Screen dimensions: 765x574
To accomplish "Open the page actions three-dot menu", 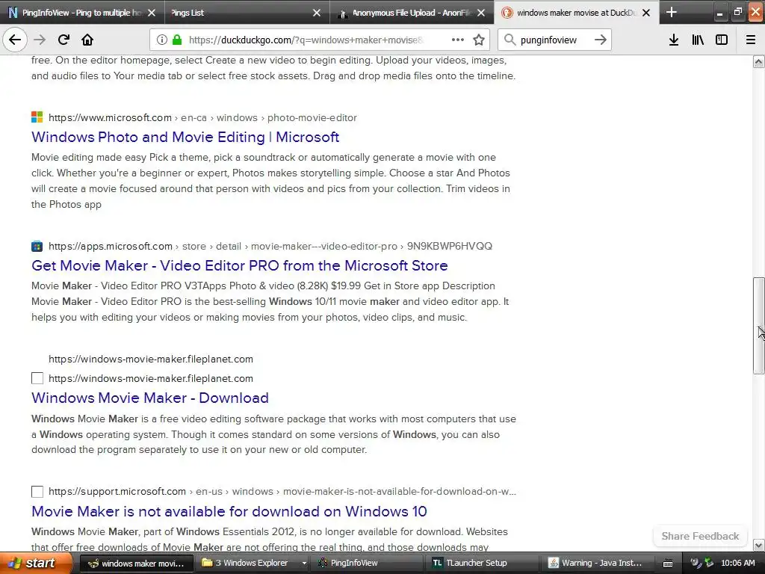I will point(458,40).
